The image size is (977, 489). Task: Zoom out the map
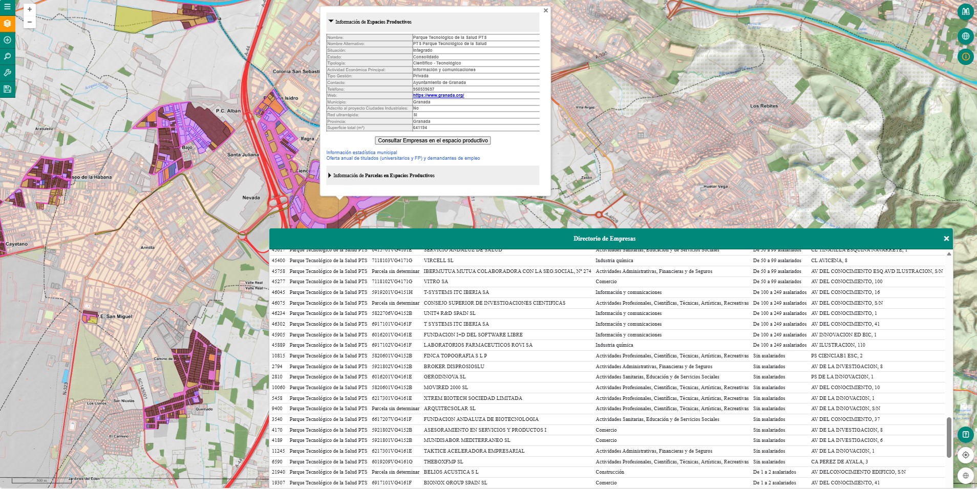click(x=30, y=22)
